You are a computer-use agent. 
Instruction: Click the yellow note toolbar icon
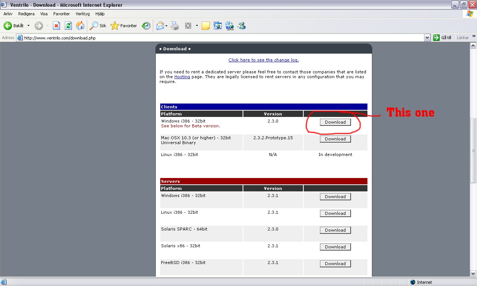[x=205, y=26]
